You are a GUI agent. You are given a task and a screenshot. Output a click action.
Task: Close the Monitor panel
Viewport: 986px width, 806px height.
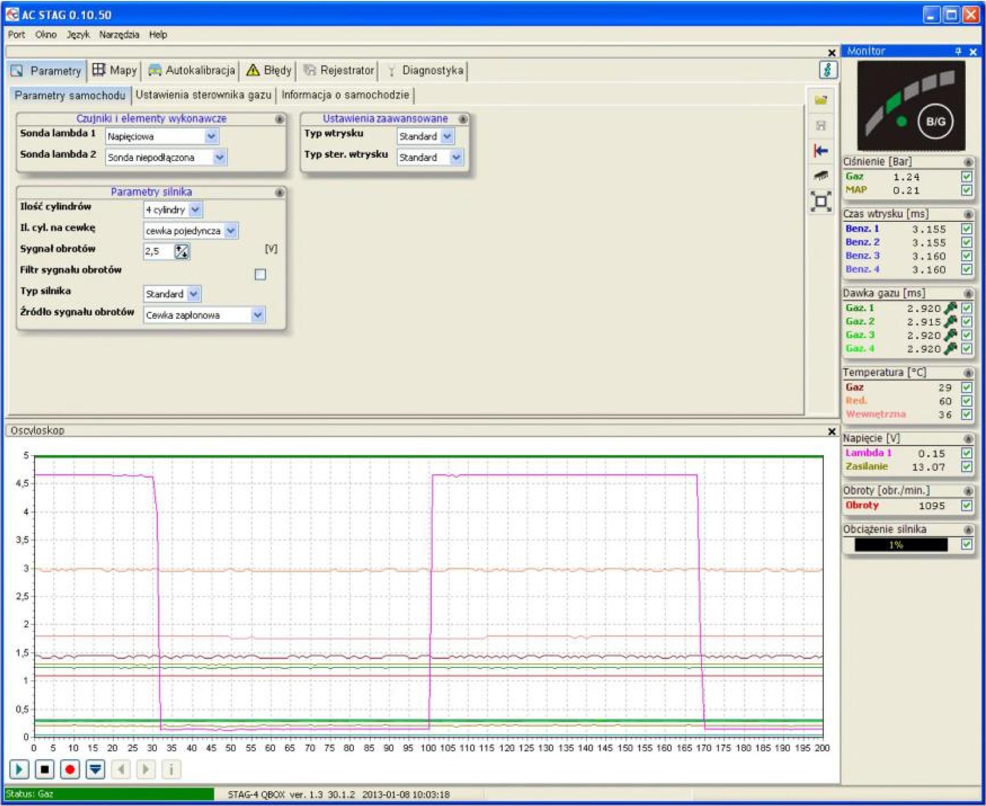pos(973,51)
